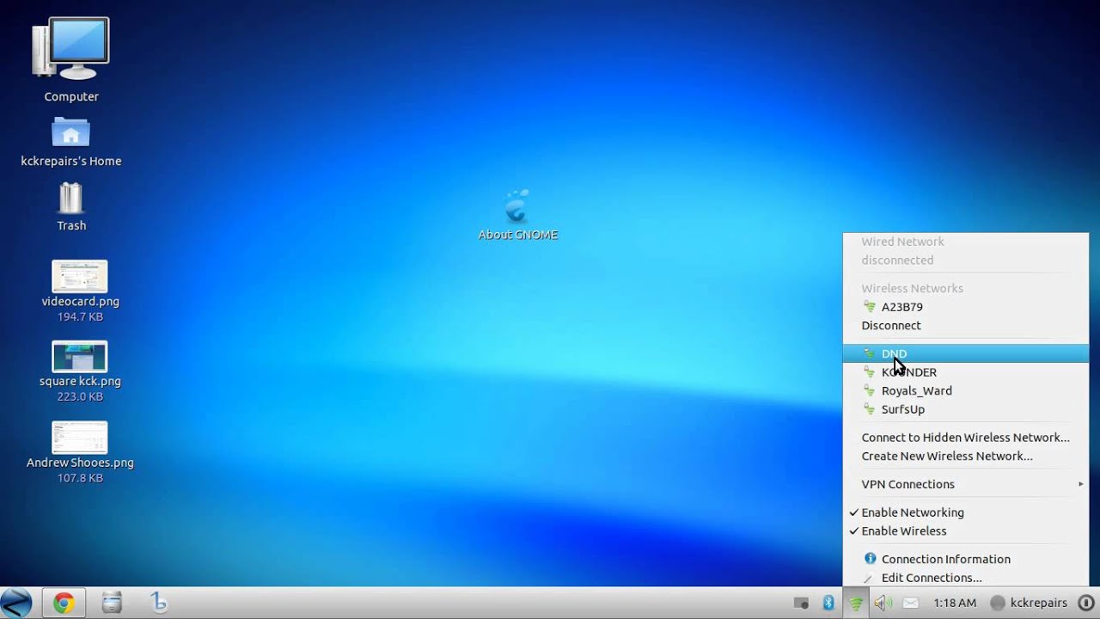Screen dimensions: 1100x619
Task: Choose Connect to Hidden Wireless Network
Action: (966, 438)
